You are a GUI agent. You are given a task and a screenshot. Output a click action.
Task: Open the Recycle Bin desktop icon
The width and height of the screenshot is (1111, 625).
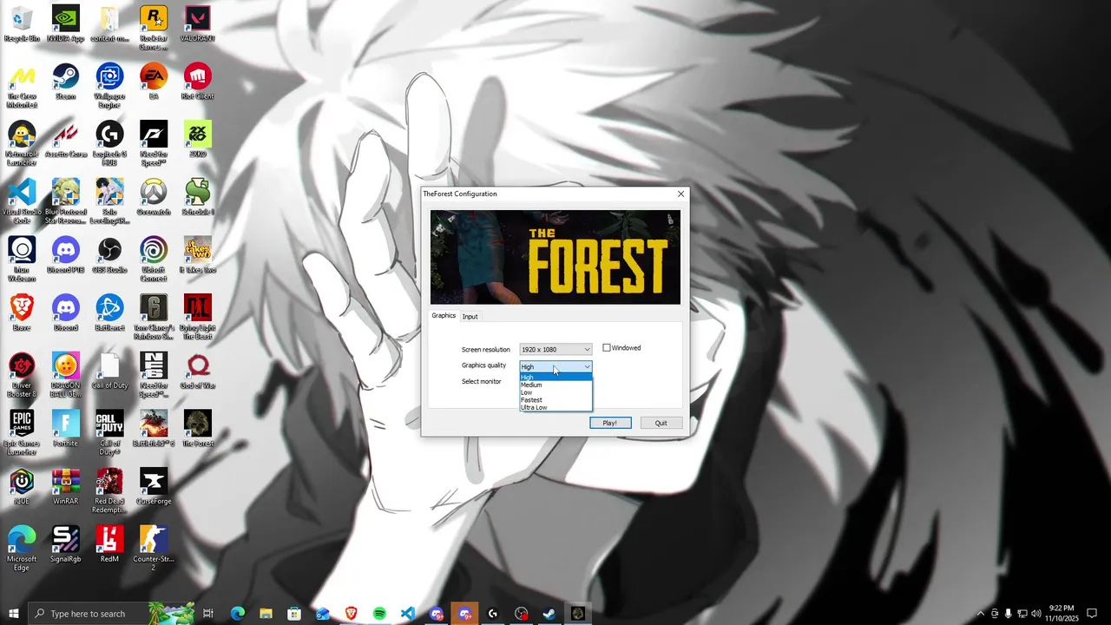[x=22, y=24]
